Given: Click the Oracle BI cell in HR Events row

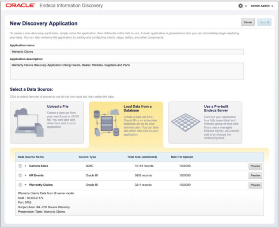Looking at the screenshot, I should pos(92,175).
